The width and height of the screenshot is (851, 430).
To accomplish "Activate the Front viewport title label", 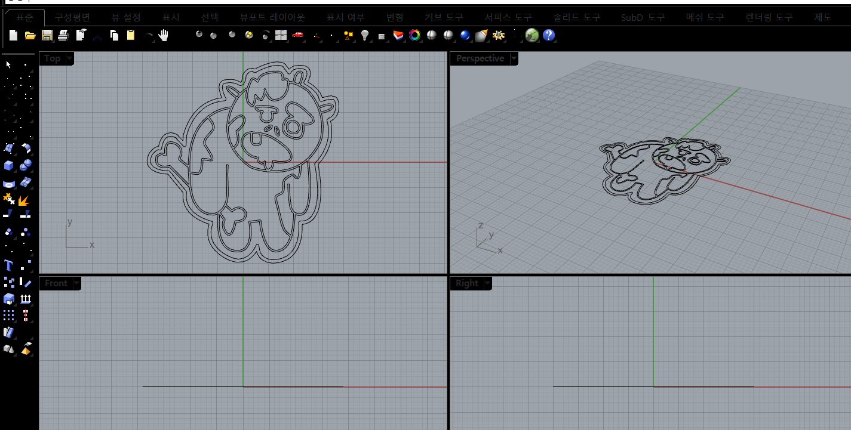I will 56,283.
